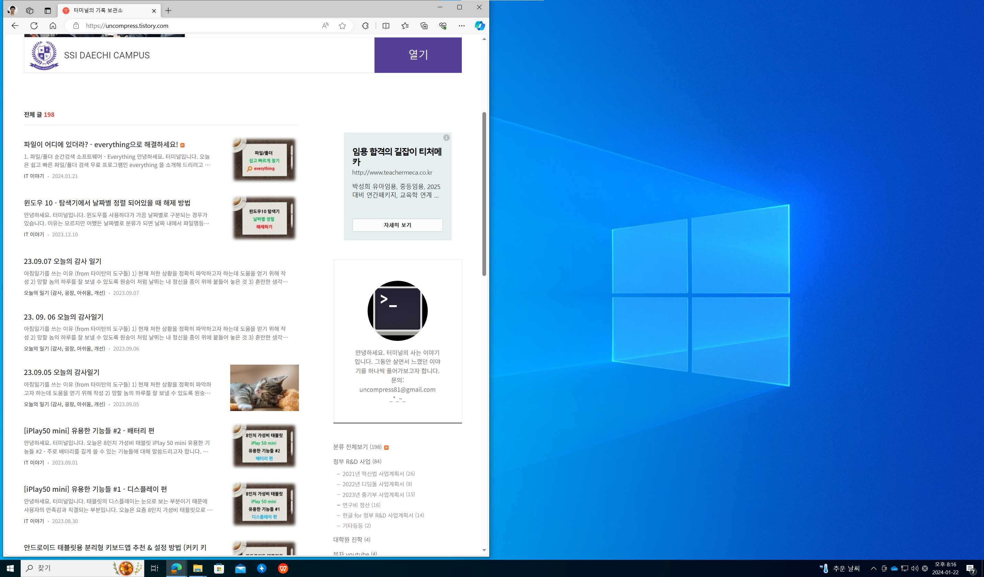Toggle the Split screen icon
The height and width of the screenshot is (577, 984).
(386, 26)
